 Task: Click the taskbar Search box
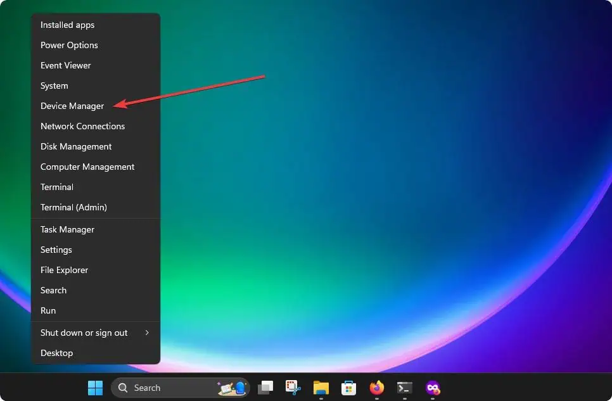tap(181, 388)
